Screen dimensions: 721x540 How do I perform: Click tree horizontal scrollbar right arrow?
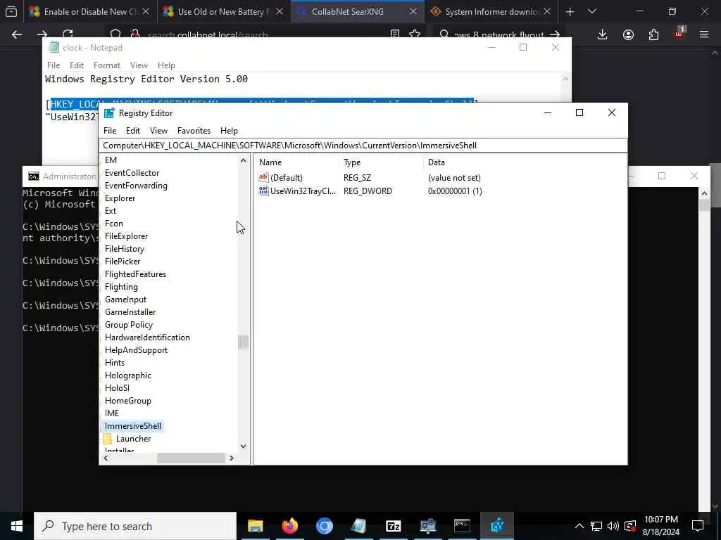231,458
